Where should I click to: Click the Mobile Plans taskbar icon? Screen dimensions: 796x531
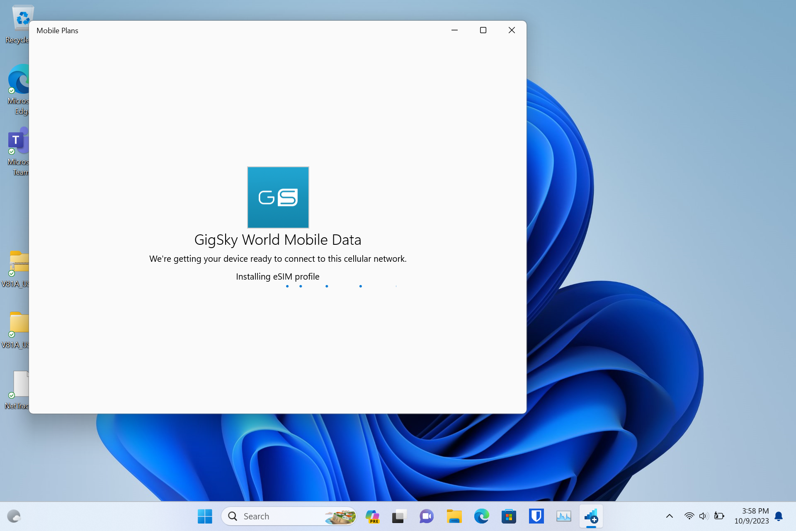pyautogui.click(x=591, y=516)
